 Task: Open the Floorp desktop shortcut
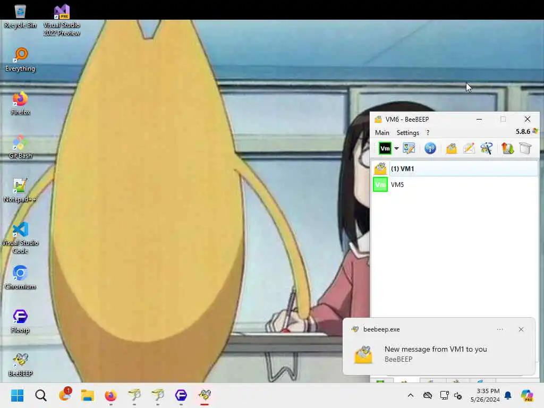point(20,321)
